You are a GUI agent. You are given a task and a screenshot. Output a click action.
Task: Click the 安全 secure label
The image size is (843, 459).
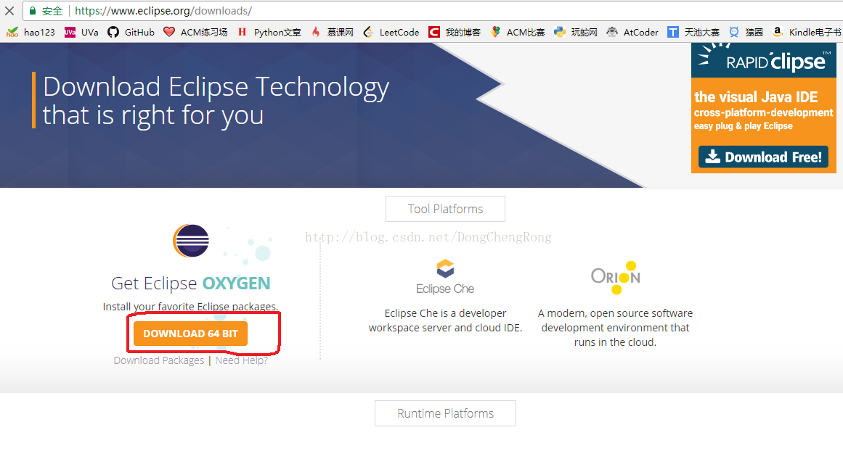[x=52, y=11]
